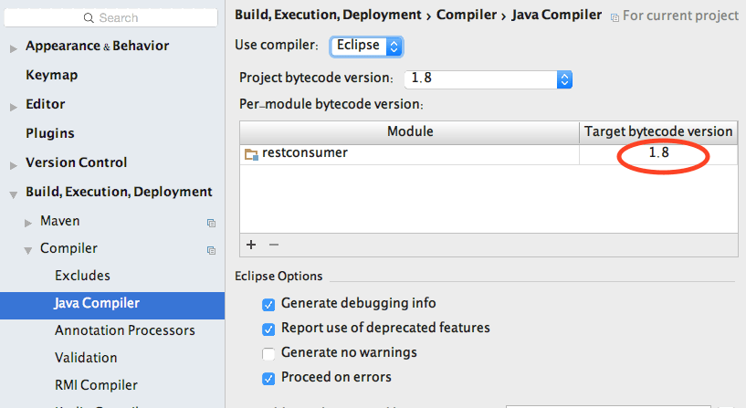746x408 pixels.
Task: Collapse Build, Execution, Deployment arrow
Action: point(14,194)
